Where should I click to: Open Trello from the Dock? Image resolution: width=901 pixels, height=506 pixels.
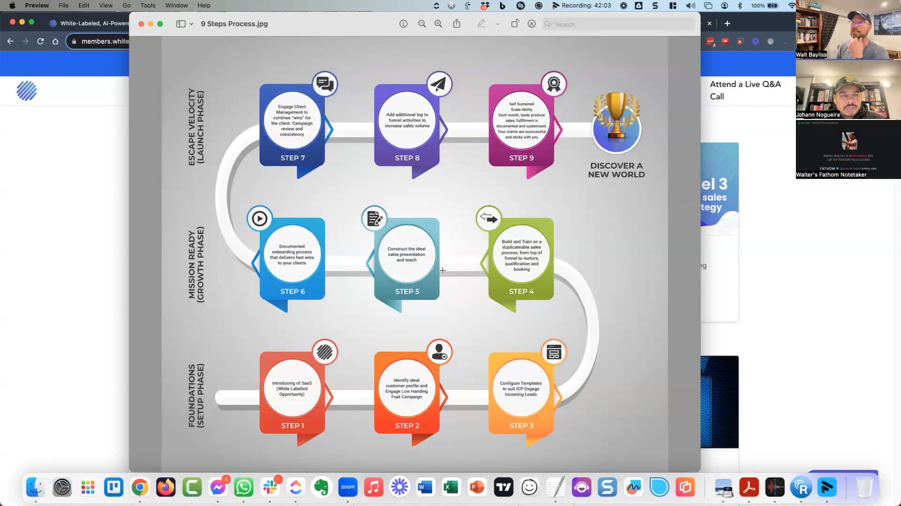point(114,487)
